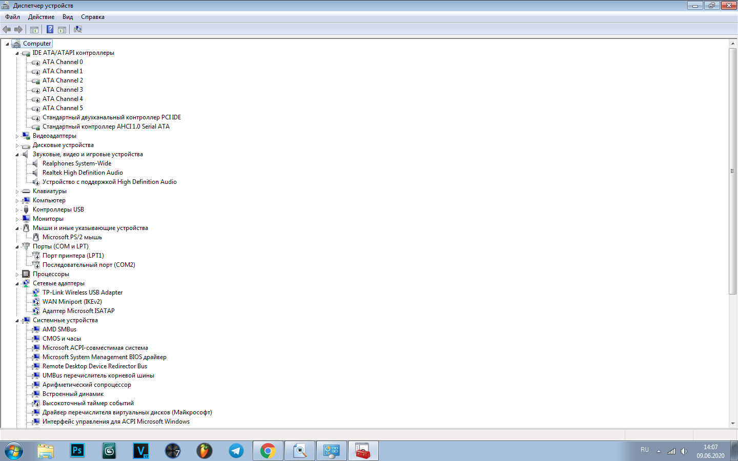Screen dimensions: 738x461
Task: Expand the Клавиатуры node
Action: pos(17,192)
